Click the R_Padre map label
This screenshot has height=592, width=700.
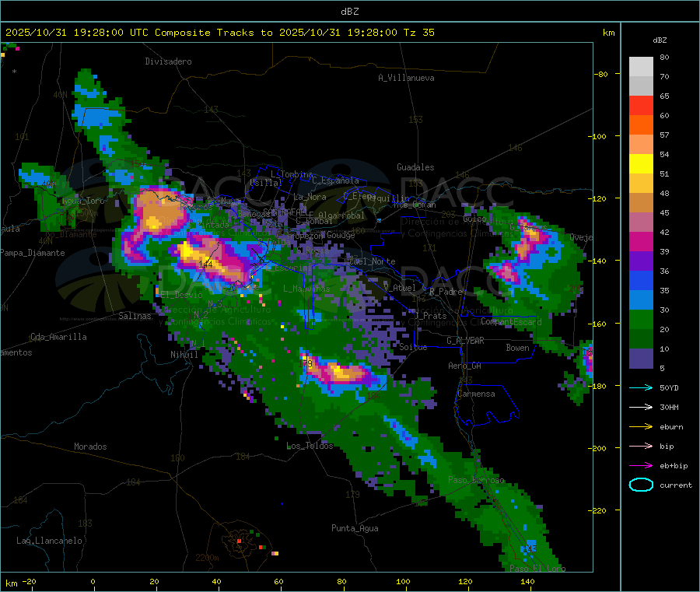click(446, 292)
